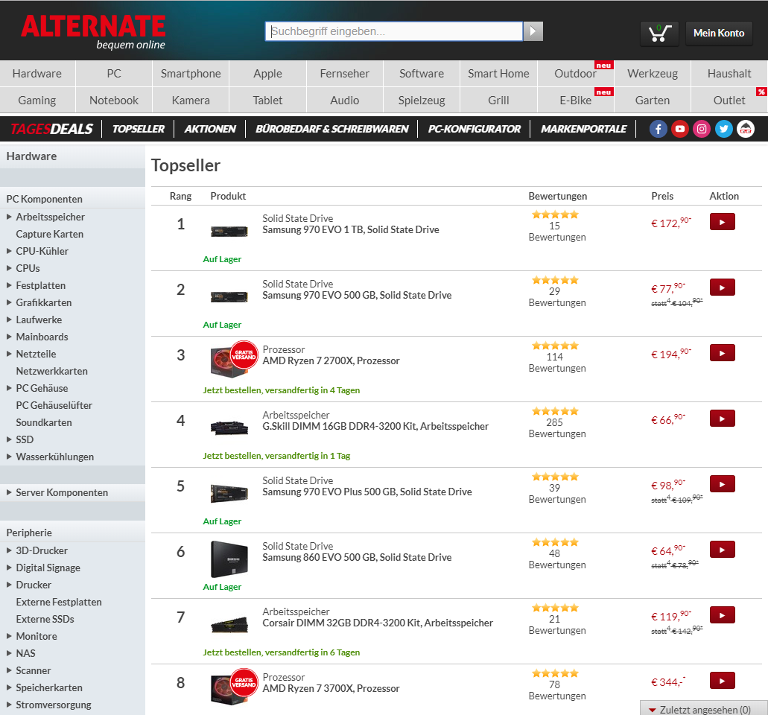Screen dimensions: 768x715
Task: Click the red arrow button for Samsung 970 EVO Plus
Action: tap(722, 484)
